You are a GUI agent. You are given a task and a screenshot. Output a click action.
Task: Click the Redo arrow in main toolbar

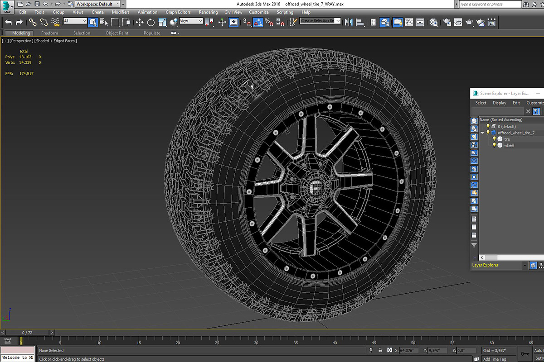pyautogui.click(x=19, y=22)
